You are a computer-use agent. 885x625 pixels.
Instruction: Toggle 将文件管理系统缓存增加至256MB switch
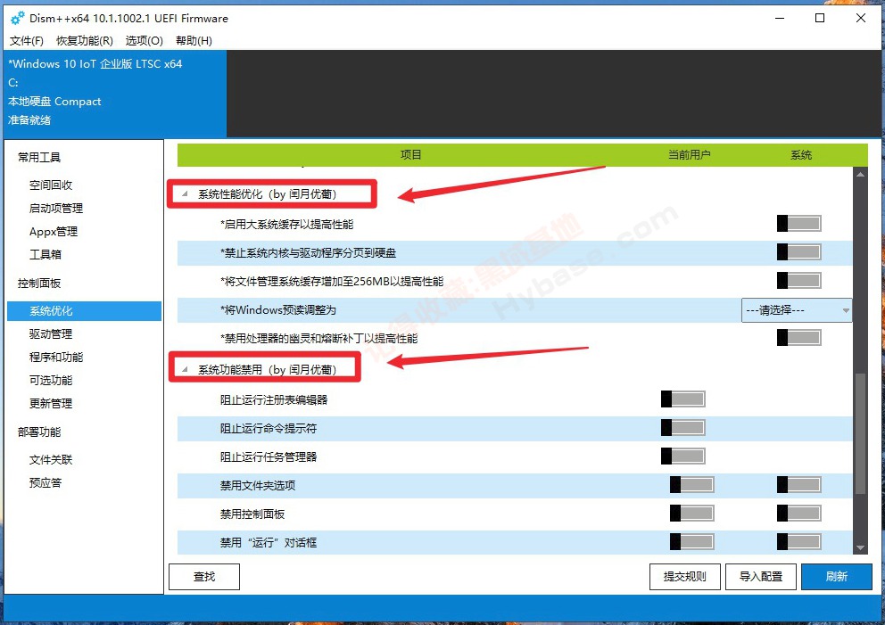[798, 280]
